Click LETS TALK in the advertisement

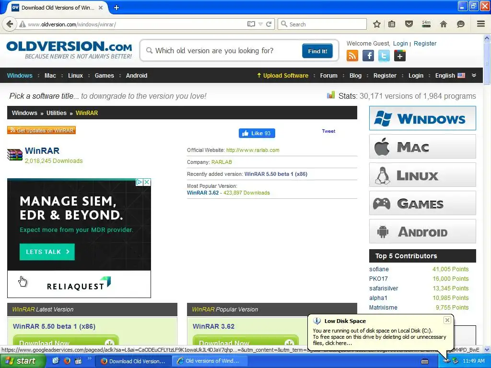pos(47,252)
